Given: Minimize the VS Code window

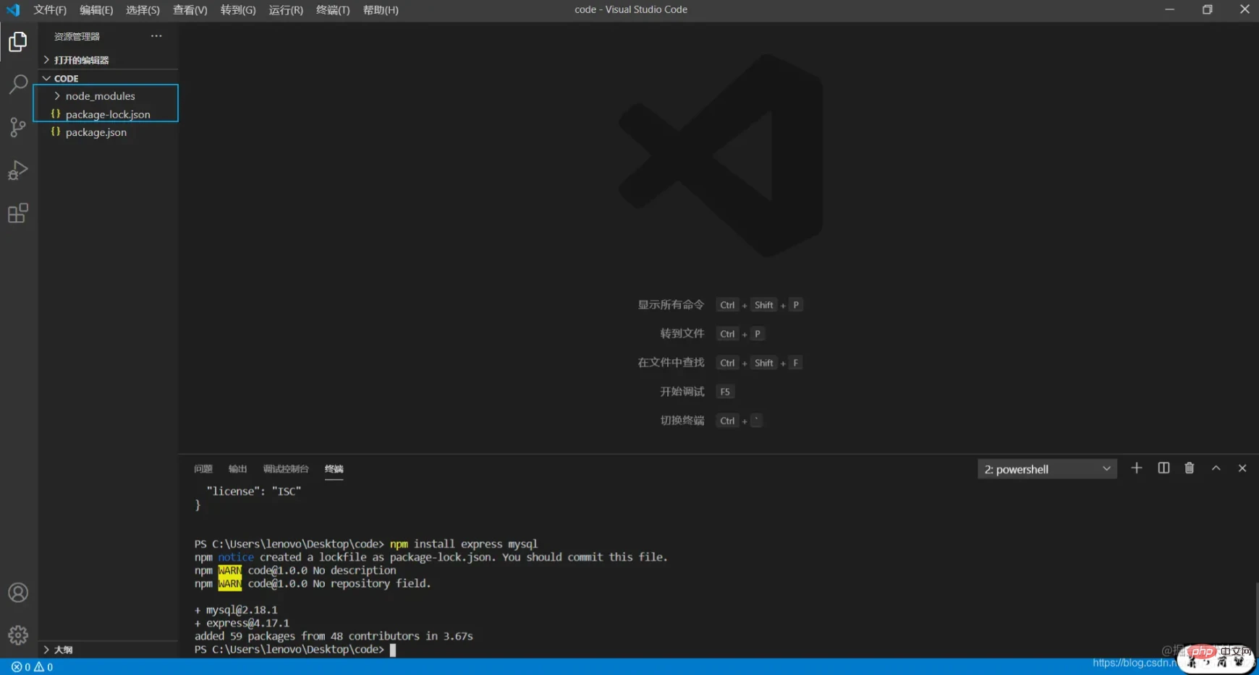Looking at the screenshot, I should [1169, 9].
